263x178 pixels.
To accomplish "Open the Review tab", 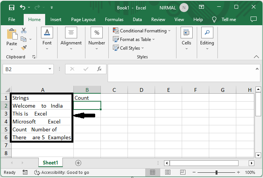I will (x=158, y=20).
